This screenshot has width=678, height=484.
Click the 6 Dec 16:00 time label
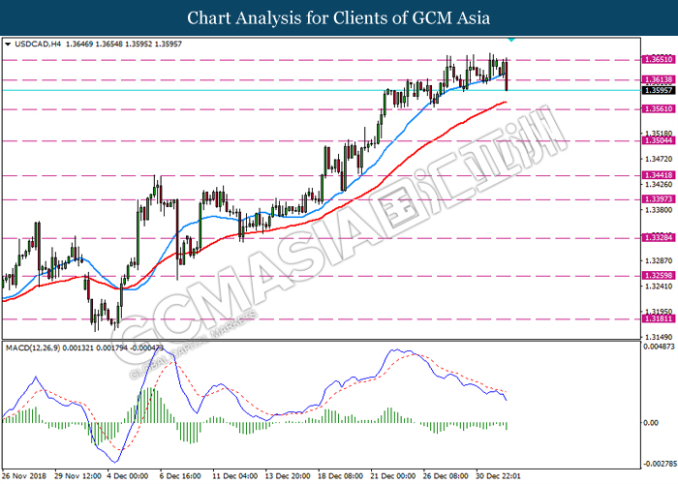tap(181, 476)
